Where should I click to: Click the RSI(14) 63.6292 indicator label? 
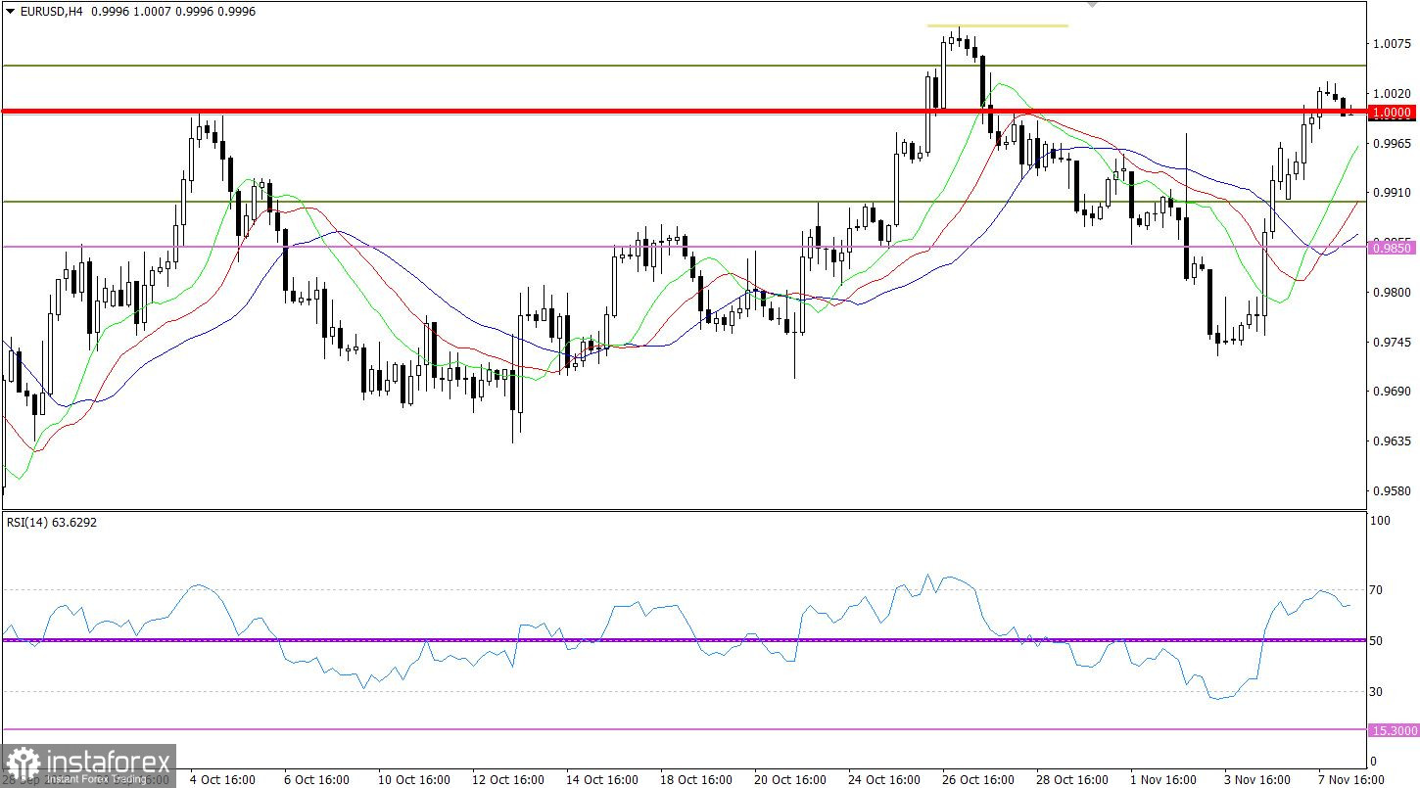pos(52,522)
